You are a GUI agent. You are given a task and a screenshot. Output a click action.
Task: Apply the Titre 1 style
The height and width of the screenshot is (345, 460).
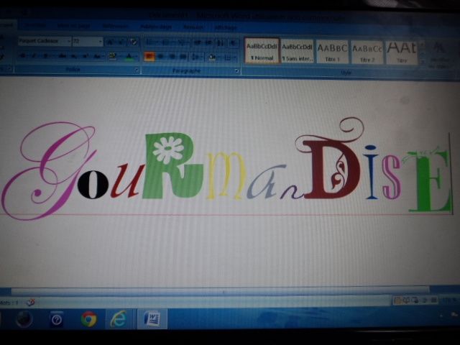pyautogui.click(x=332, y=50)
